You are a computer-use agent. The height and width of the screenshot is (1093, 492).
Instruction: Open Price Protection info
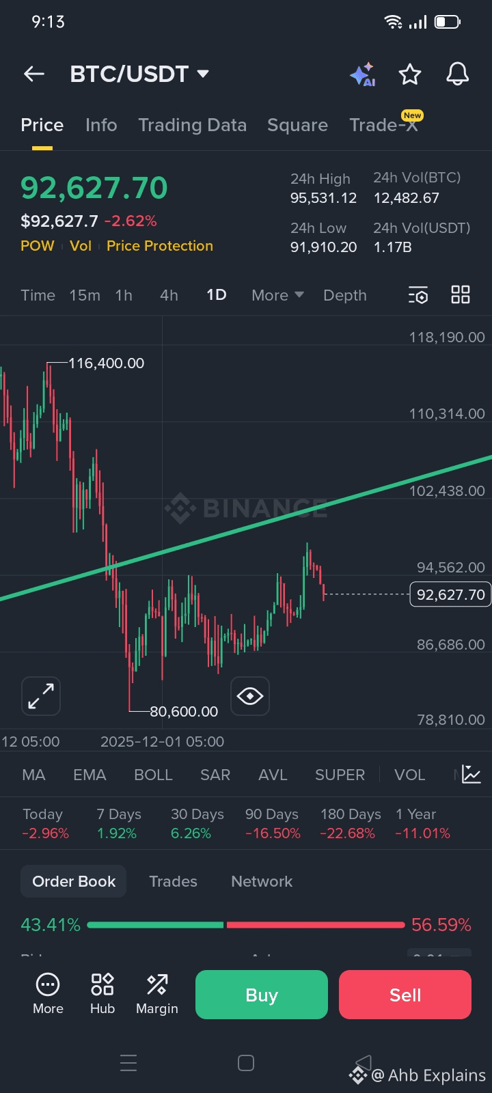(160, 246)
